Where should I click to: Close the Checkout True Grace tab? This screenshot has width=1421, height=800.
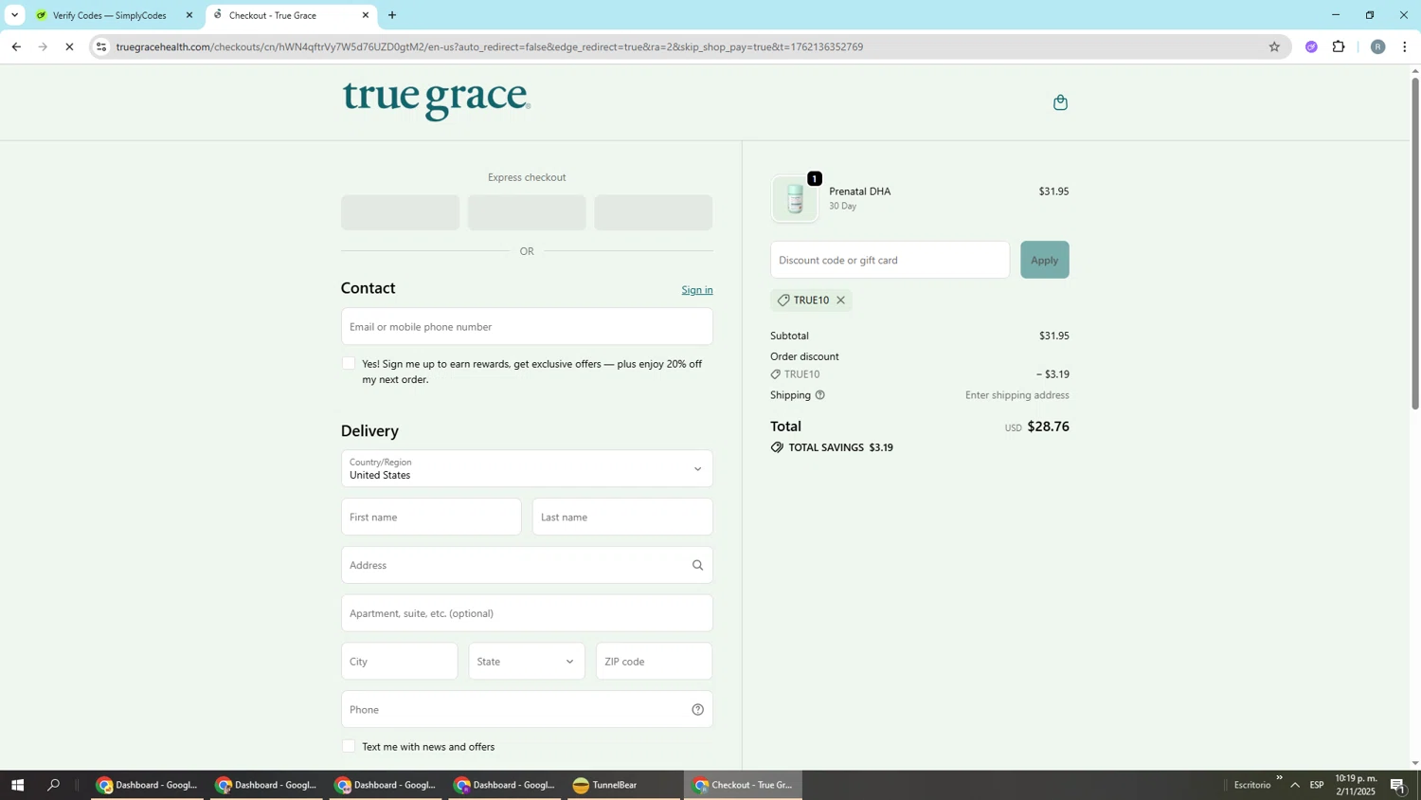pos(366,15)
